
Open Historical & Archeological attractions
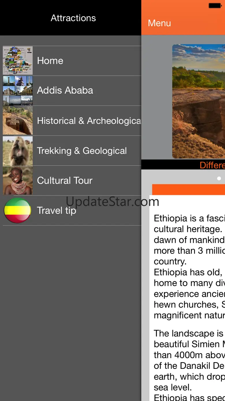(72, 121)
